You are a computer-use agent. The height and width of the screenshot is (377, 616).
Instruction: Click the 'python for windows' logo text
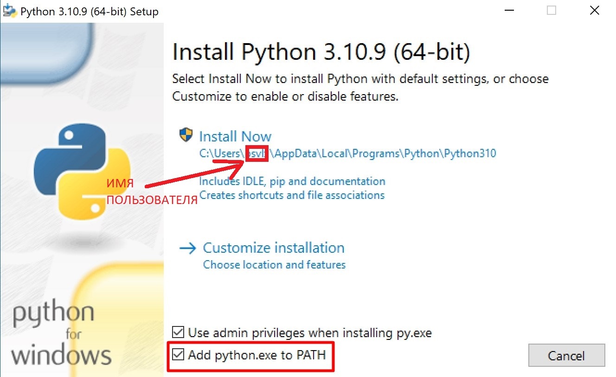61,333
